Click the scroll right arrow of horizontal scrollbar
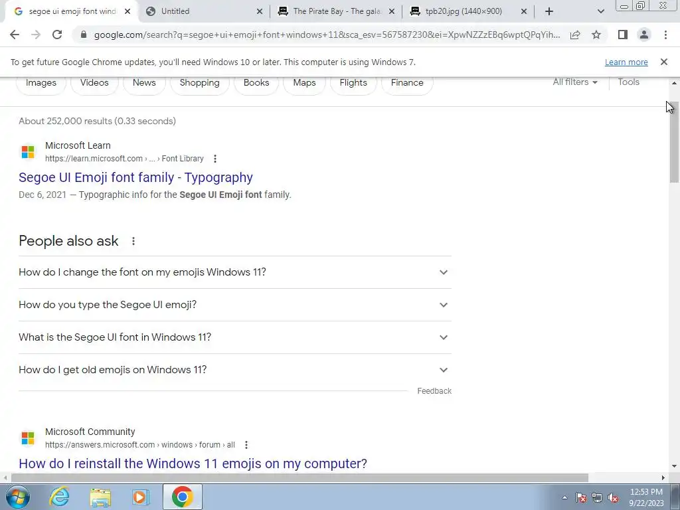This screenshot has width=680, height=510. coord(663,477)
